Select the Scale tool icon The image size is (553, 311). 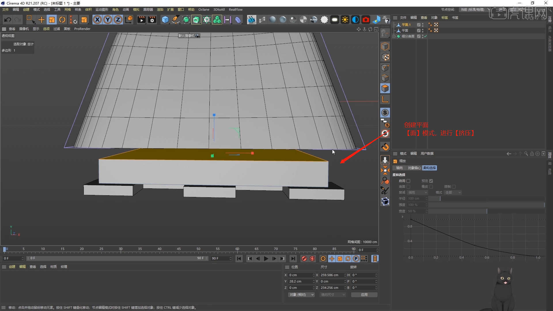coord(52,20)
